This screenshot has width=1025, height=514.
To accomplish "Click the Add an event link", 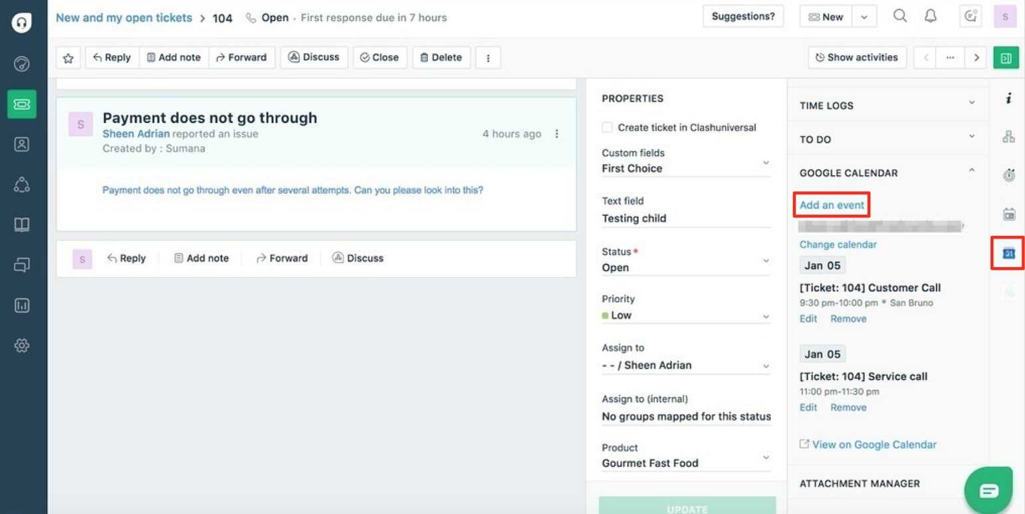I will point(832,205).
